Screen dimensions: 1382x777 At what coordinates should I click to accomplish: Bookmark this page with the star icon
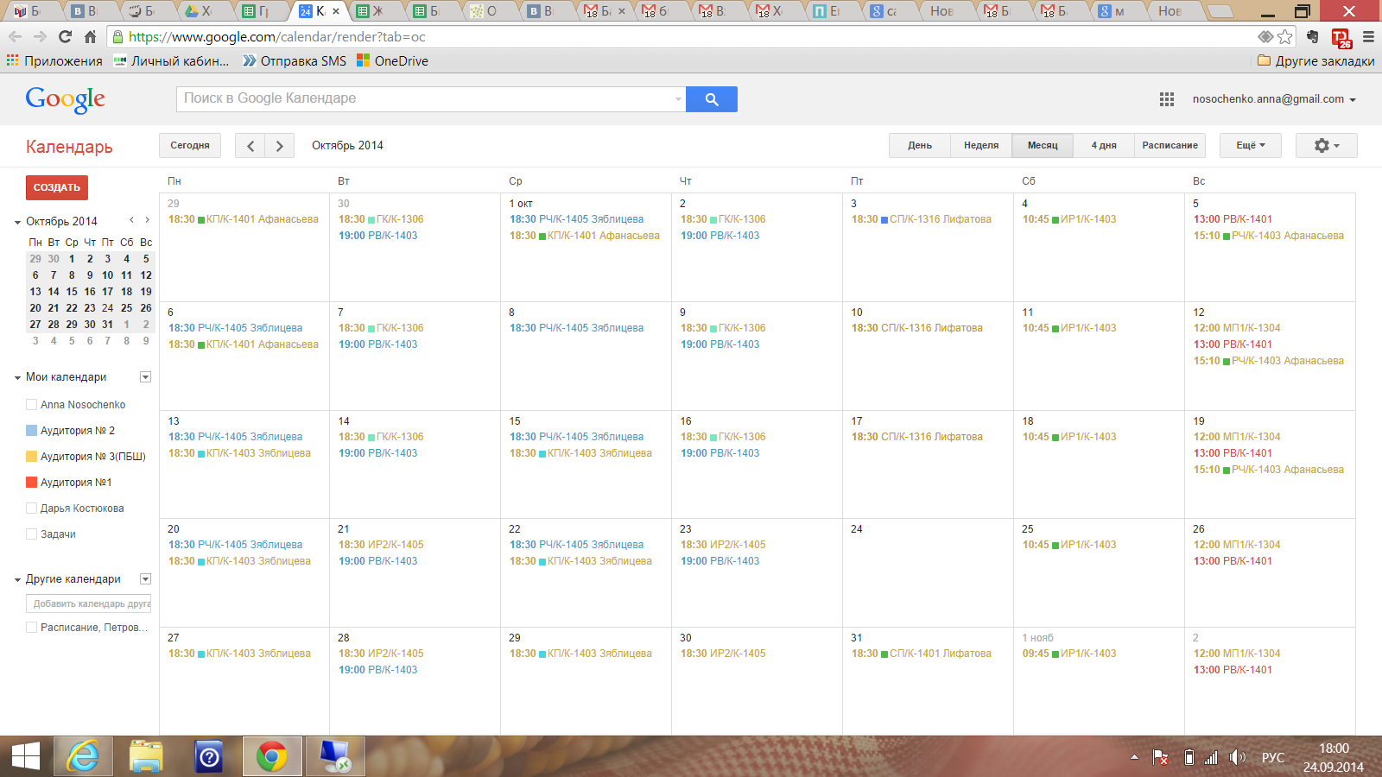coord(1285,36)
